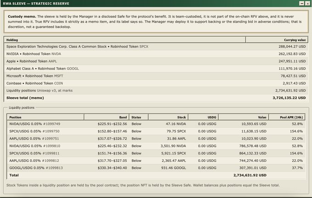312x198 pixels.
Task: Click the Stock column header
Action: point(168,117)
